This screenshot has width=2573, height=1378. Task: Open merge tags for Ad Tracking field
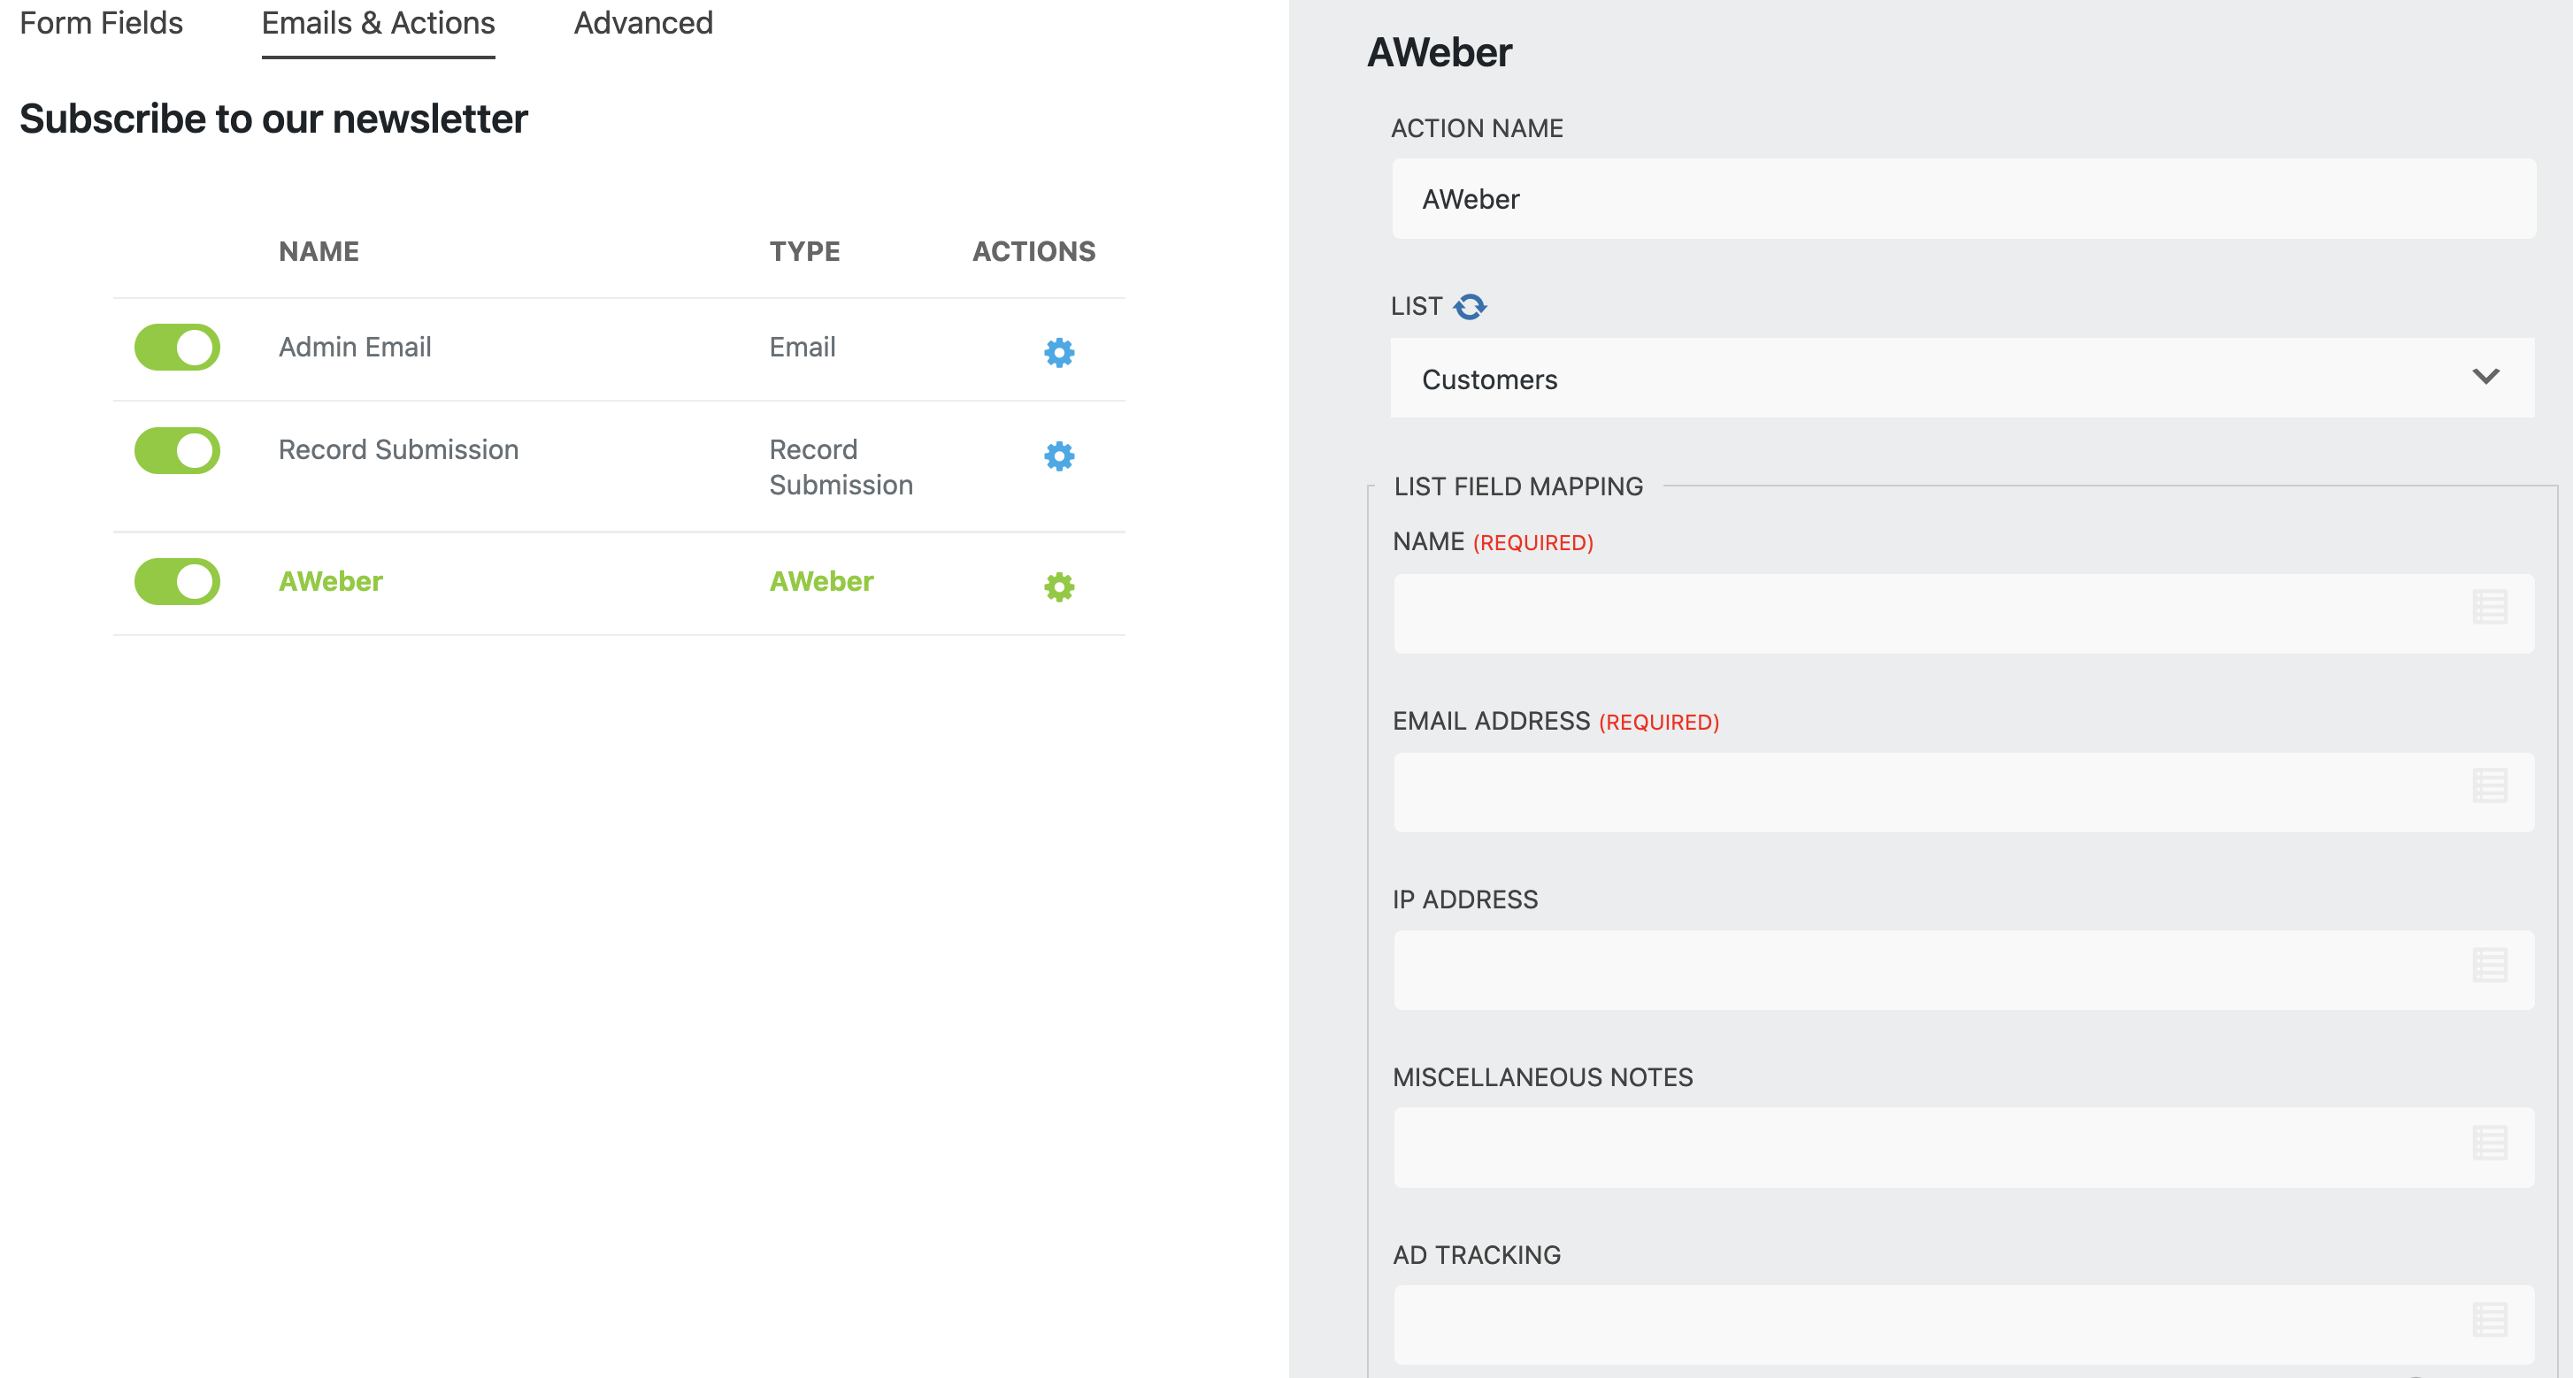[2489, 1321]
